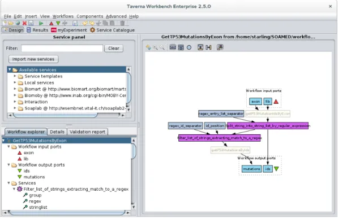Switch to Results perspective

tap(37, 30)
